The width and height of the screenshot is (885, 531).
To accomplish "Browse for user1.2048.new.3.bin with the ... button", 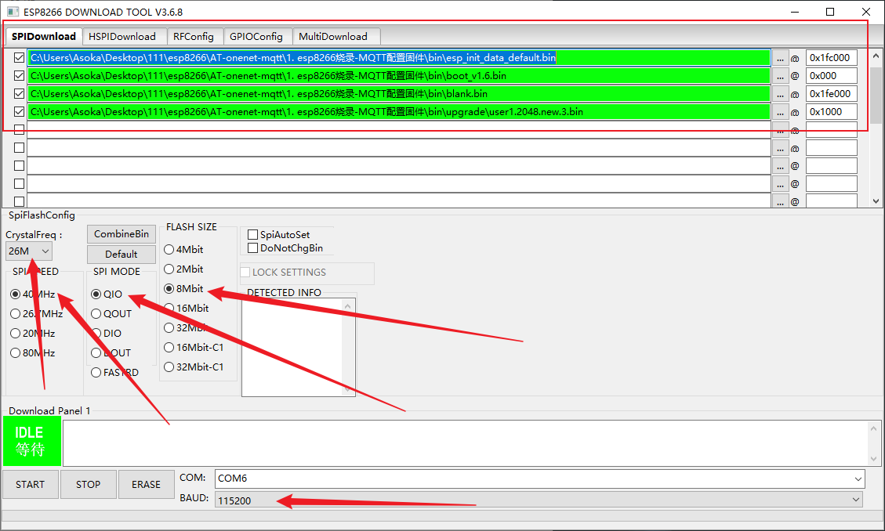I will (780, 112).
